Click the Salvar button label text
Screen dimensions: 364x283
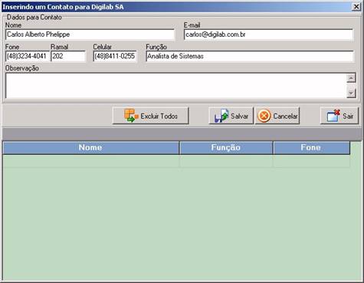click(239, 116)
